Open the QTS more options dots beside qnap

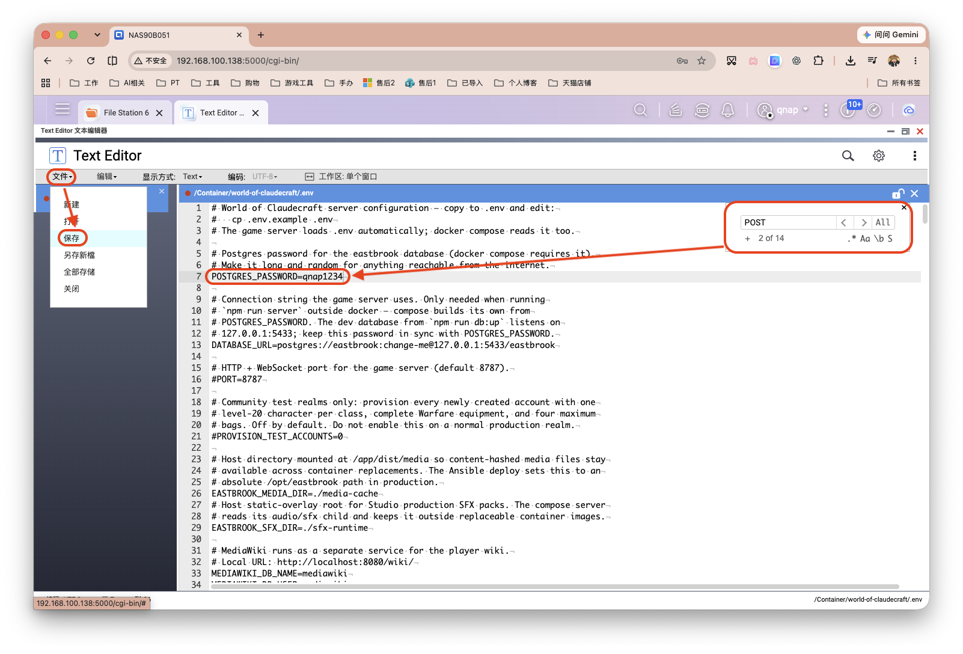(x=826, y=110)
